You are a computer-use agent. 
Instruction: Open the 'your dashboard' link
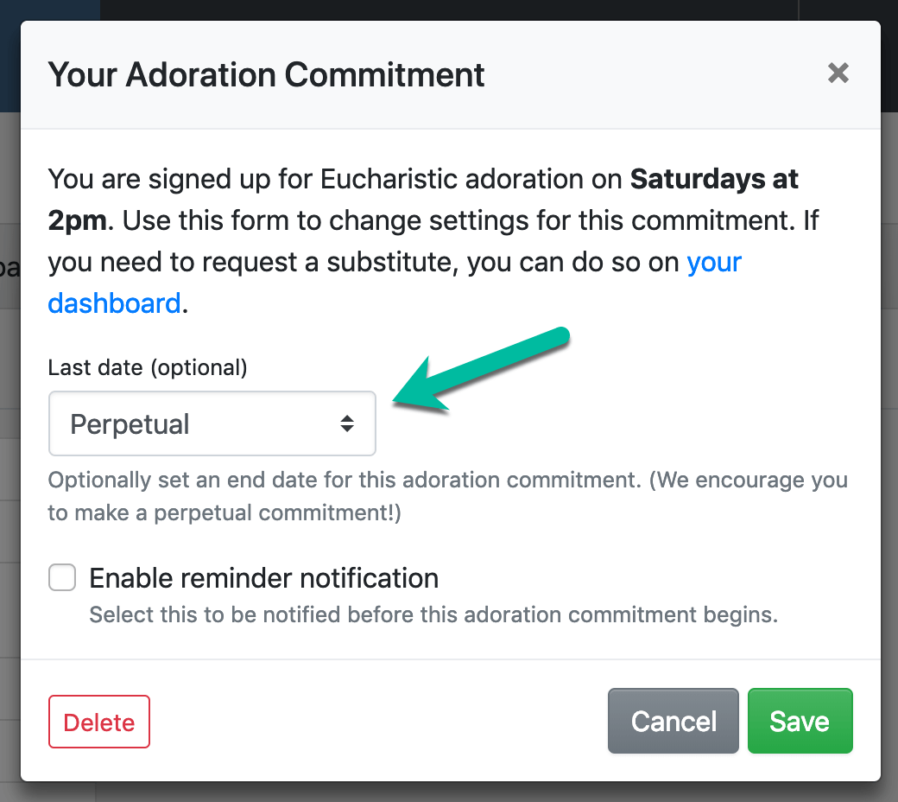pos(713,262)
